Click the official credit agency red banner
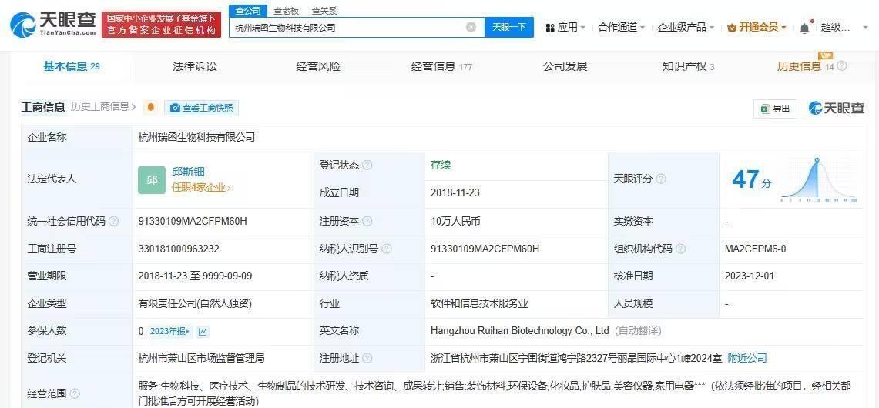This screenshot has height=408, width=879. [161, 25]
